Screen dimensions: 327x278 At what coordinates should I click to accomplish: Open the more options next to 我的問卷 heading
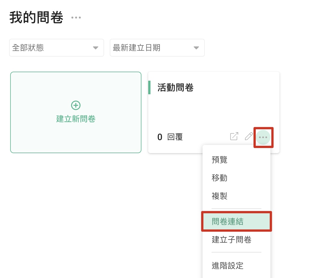76,18
